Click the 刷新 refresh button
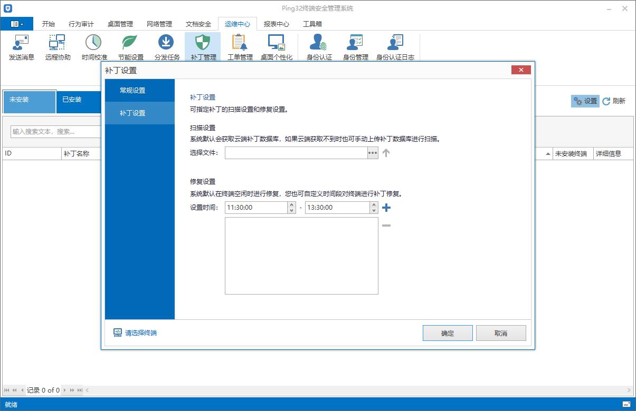The image size is (636, 411). pyautogui.click(x=614, y=101)
